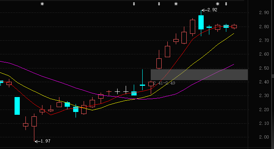Open the double-arrow marker above the long-wick cyan candle
The image size is (274, 149).
coord(134,4)
